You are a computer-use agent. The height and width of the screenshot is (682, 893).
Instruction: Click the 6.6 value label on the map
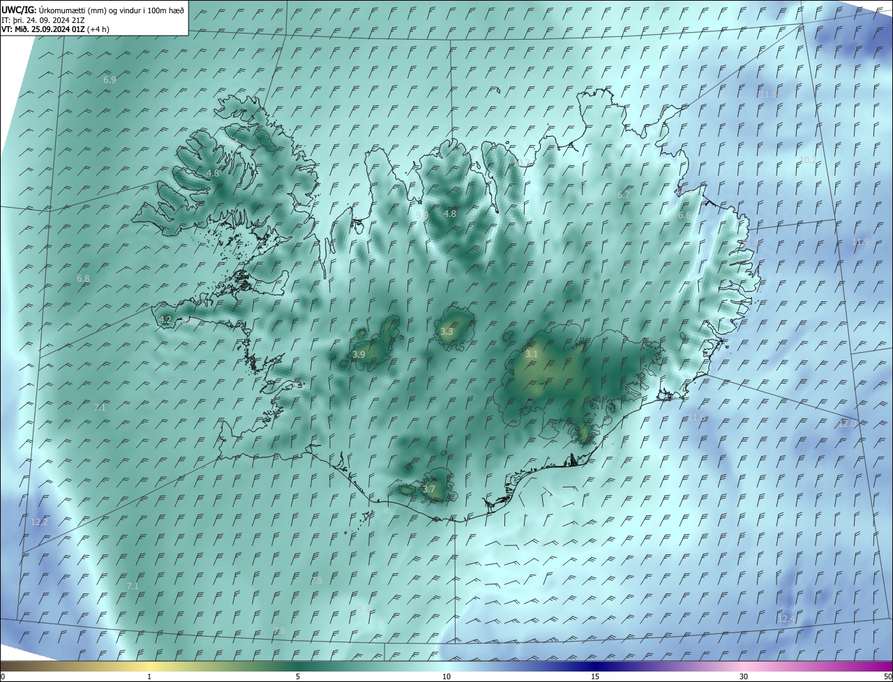pyautogui.click(x=684, y=216)
